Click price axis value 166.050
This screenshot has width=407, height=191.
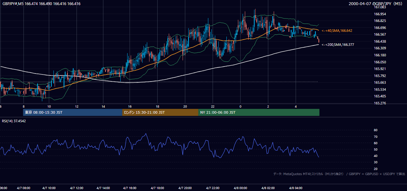[x=380, y=62]
